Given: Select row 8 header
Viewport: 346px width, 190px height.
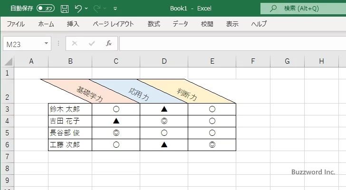Looking at the screenshot, I should point(7,169).
